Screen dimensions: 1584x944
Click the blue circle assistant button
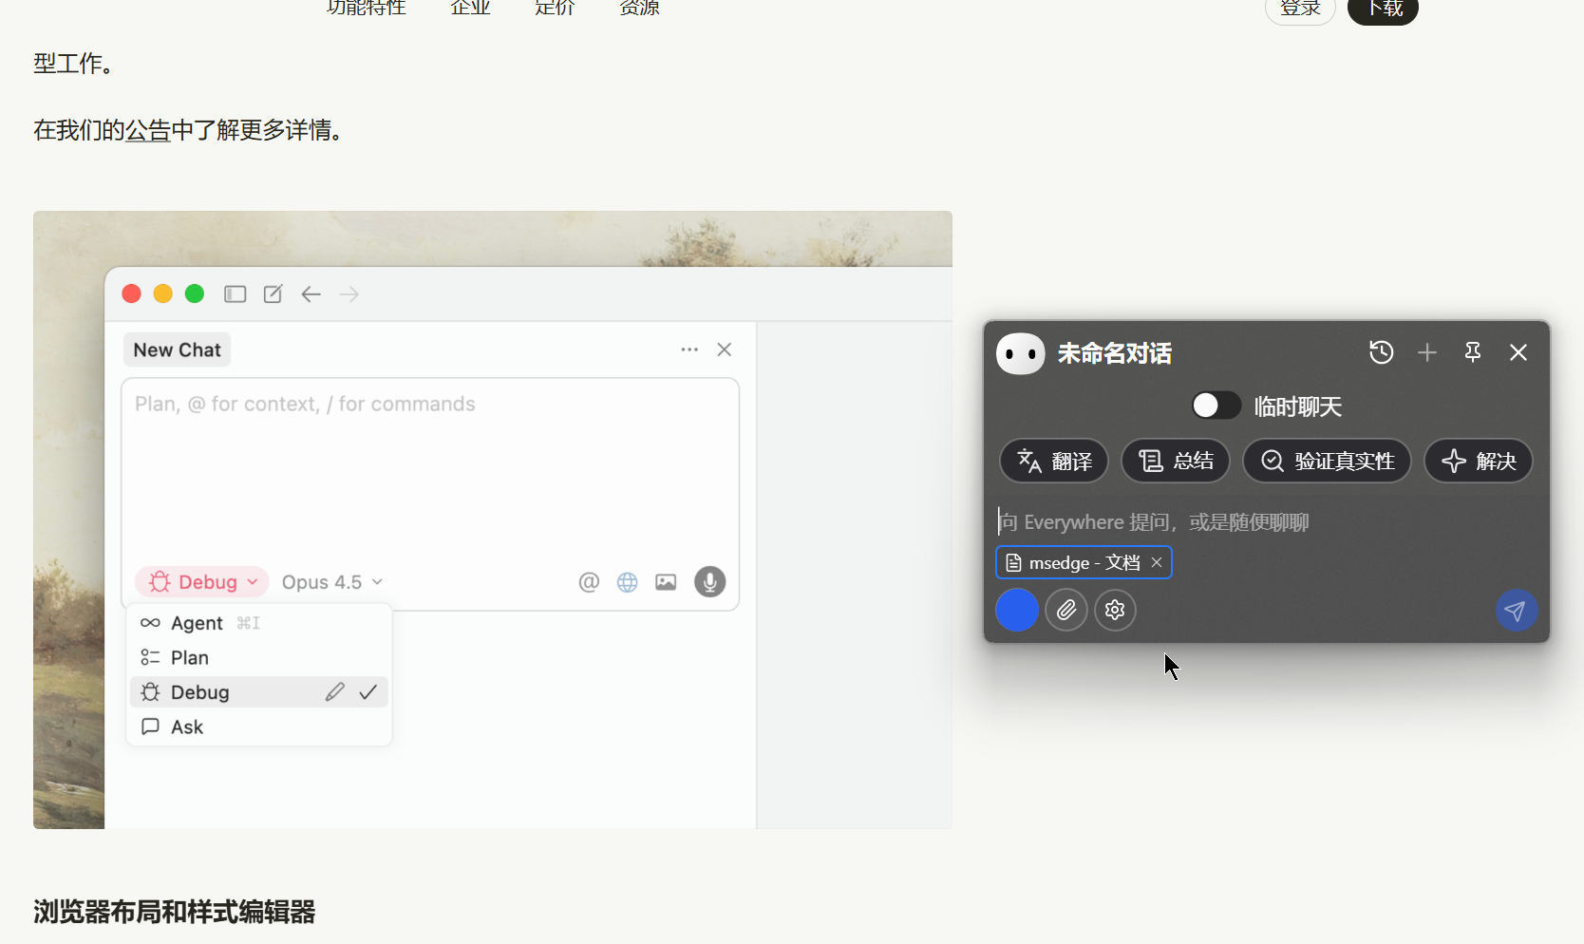pos(1017,610)
